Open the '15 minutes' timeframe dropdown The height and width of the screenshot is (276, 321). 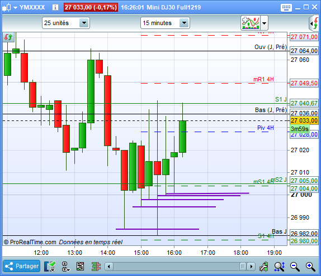click(165, 23)
